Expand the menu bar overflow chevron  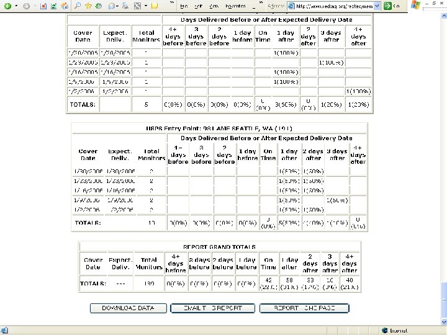tap(261, 2)
